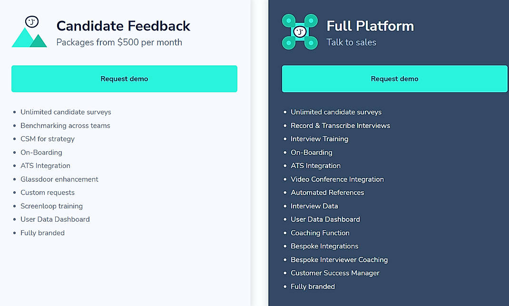Click 'Customer Success Manager' feature
The height and width of the screenshot is (306, 509).
(335, 273)
